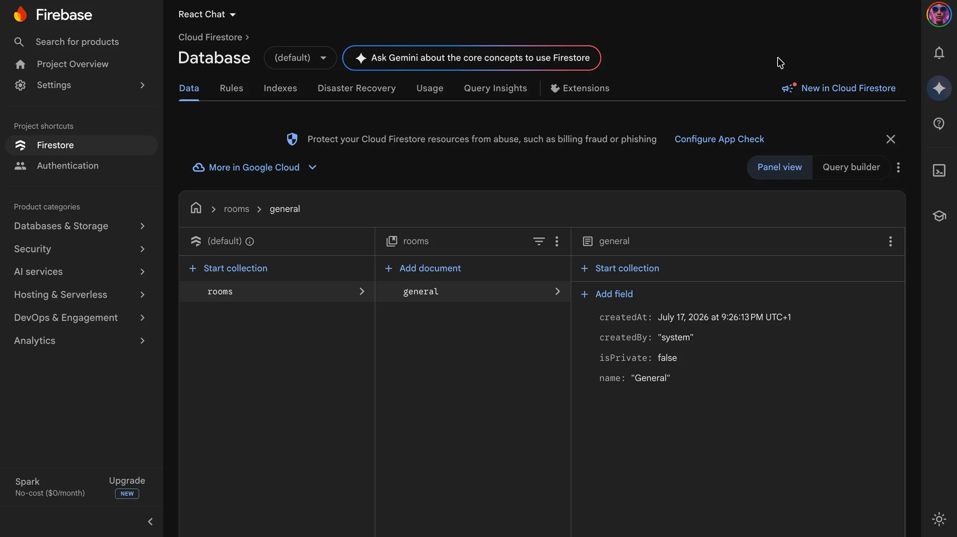This screenshot has height=537, width=957.
Task: Start collection in (default) database
Action: tap(228, 268)
